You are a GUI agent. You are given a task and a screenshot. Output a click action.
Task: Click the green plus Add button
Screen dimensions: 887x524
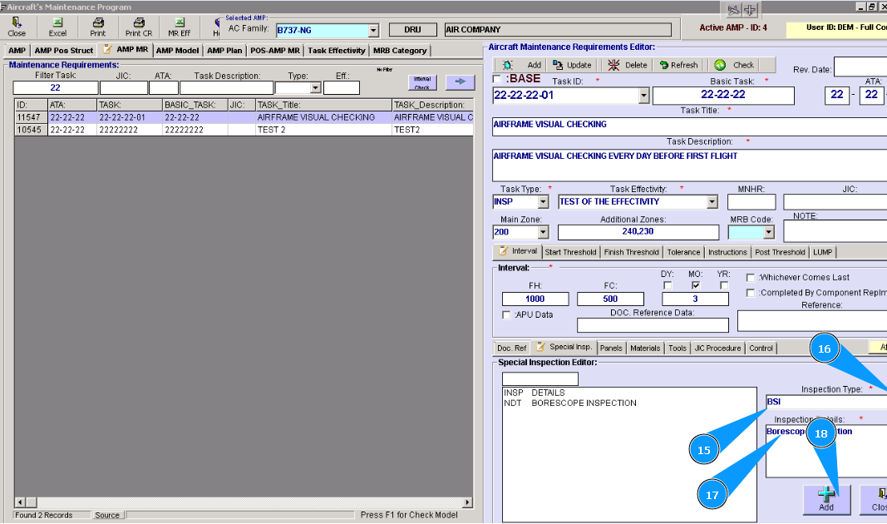coord(826,500)
